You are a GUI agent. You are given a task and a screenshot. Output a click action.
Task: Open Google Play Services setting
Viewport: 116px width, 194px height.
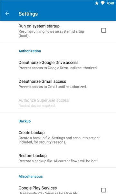[58, 189]
